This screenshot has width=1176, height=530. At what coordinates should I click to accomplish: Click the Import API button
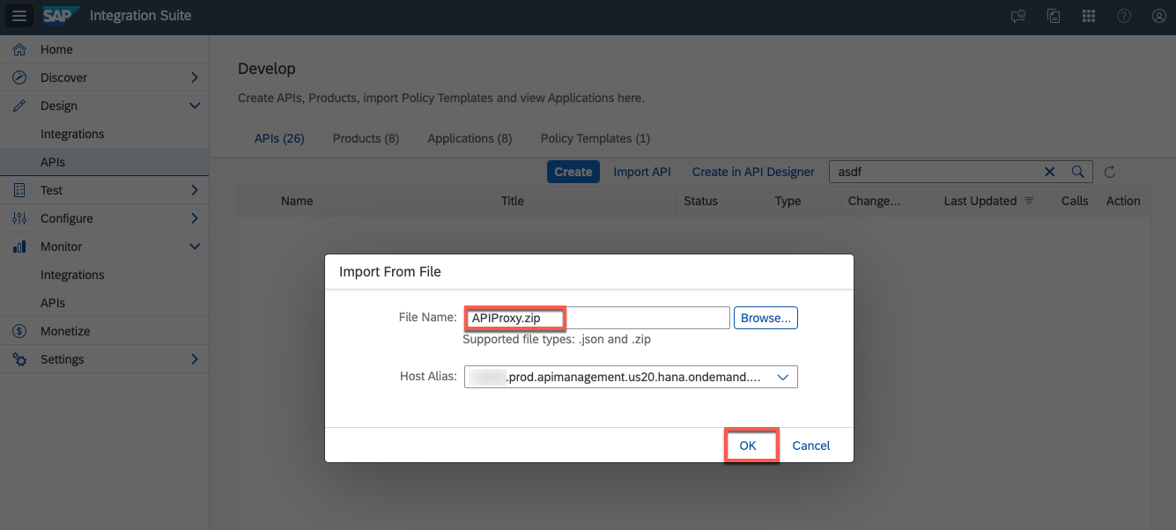(x=642, y=172)
